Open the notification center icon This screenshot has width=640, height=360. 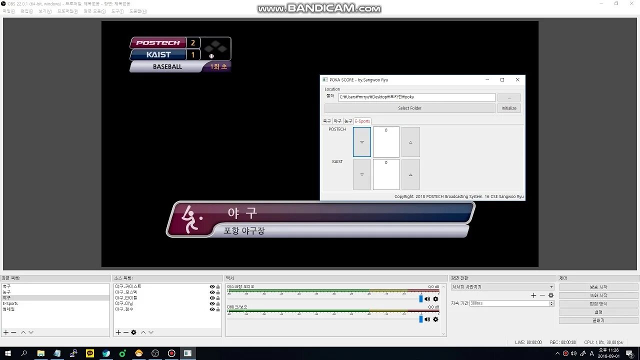click(629, 353)
